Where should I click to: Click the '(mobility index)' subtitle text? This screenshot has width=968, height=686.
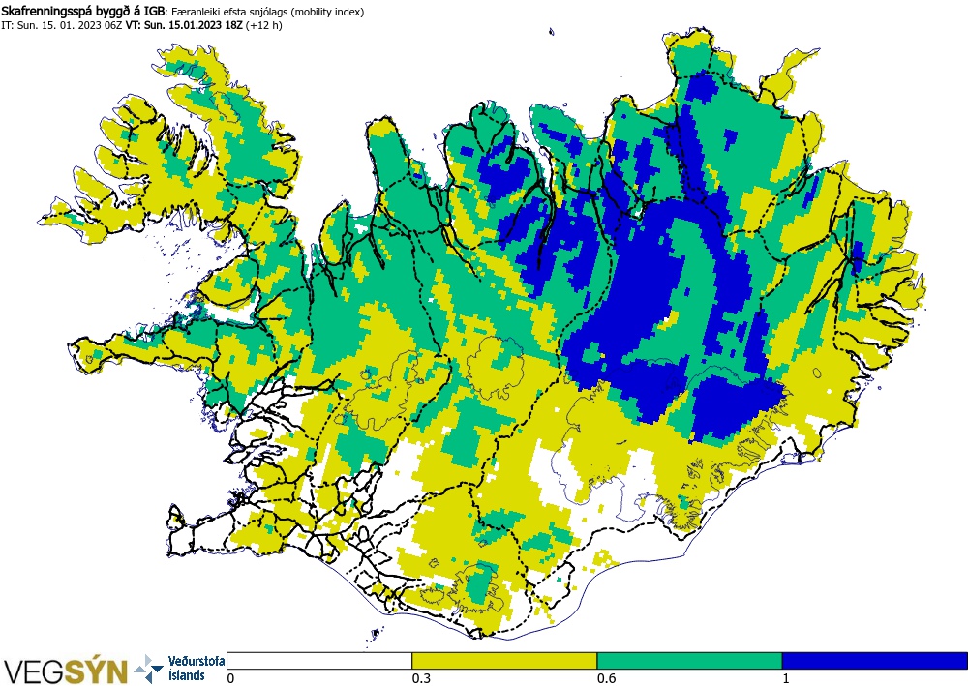click(326, 12)
